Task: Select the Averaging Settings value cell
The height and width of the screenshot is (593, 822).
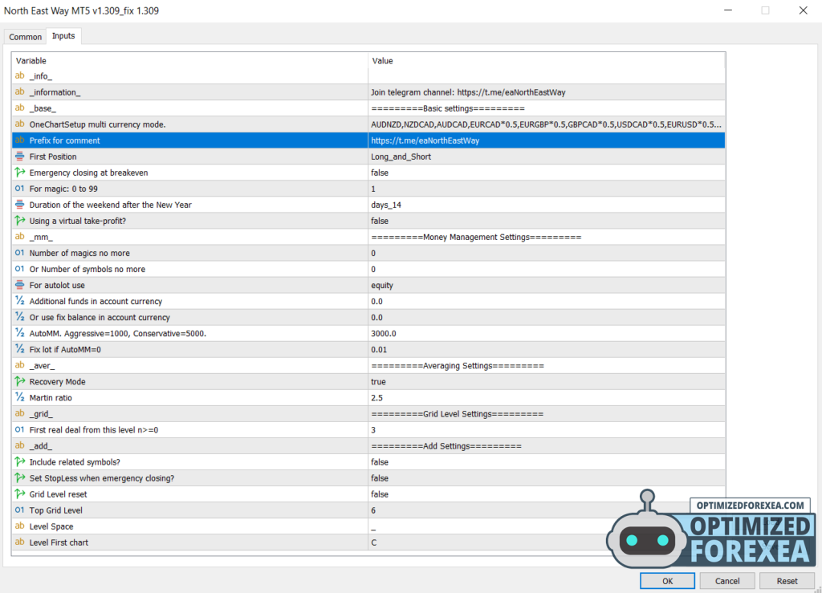Action: [x=547, y=366]
